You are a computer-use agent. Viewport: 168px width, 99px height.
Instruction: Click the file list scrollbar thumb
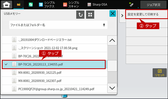[x=112, y=66]
